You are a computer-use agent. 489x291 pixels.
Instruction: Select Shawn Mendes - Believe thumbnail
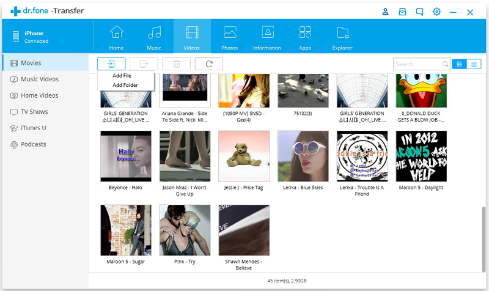pyautogui.click(x=244, y=230)
